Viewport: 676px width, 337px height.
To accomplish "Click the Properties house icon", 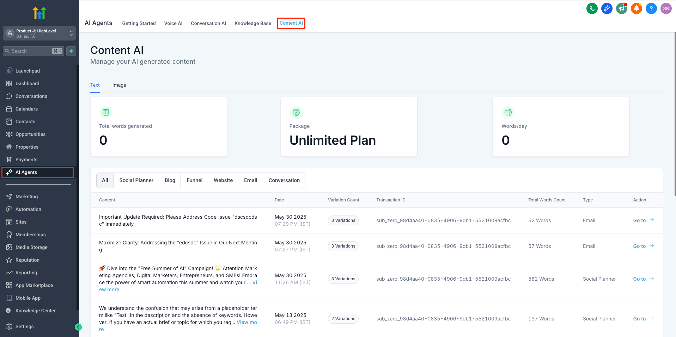I will coord(9,147).
